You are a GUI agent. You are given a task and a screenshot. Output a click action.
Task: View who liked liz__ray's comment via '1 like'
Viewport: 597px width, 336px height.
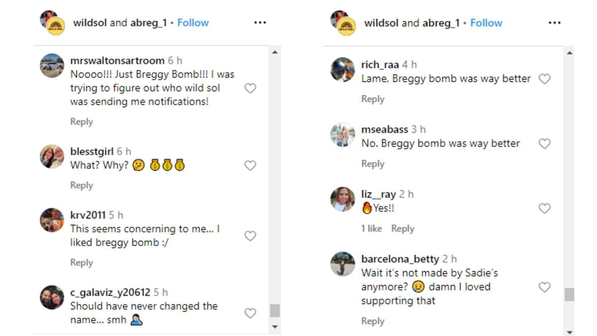372,228
